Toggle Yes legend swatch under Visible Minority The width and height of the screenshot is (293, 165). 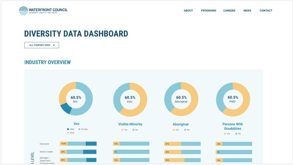[122, 130]
